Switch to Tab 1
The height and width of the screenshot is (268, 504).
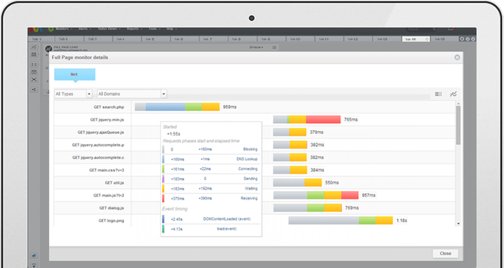click(41, 39)
